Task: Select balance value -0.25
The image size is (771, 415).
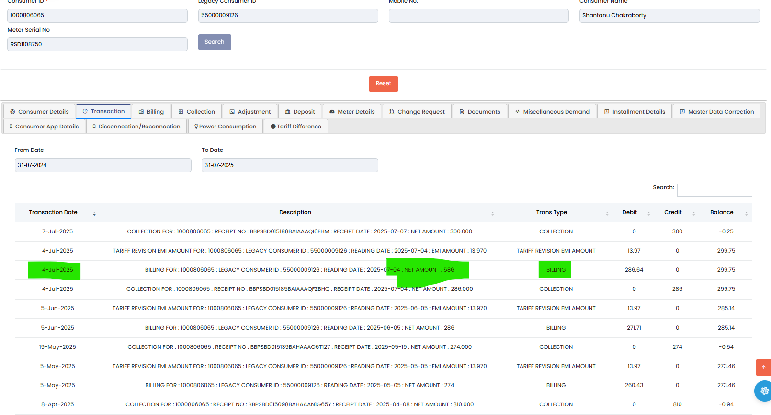Action: coord(726,231)
